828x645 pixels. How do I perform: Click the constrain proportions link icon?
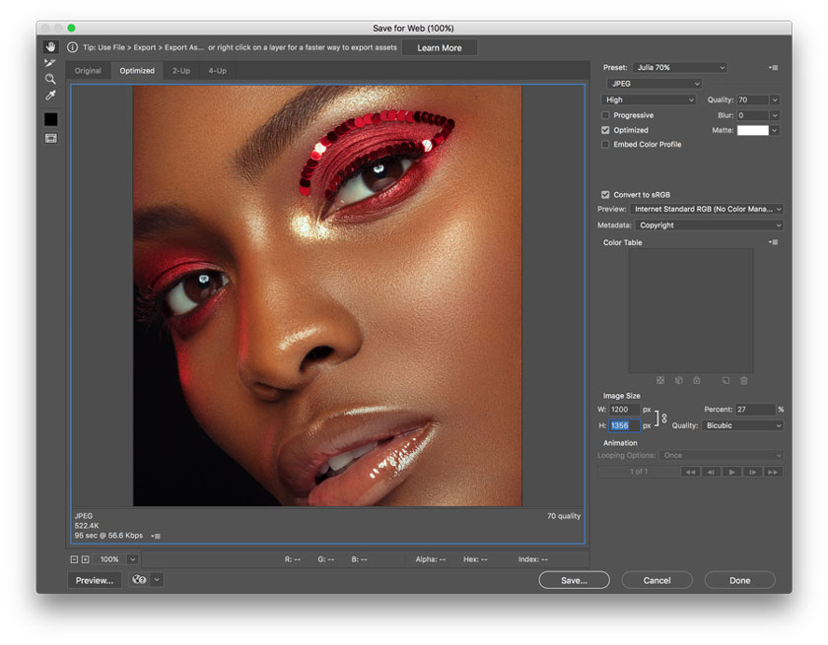663,418
